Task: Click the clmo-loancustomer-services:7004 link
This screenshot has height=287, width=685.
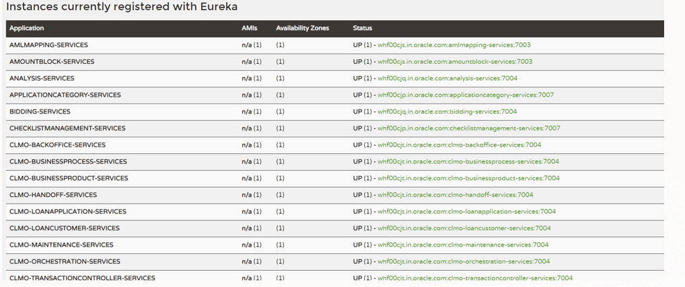Action: 464,229
